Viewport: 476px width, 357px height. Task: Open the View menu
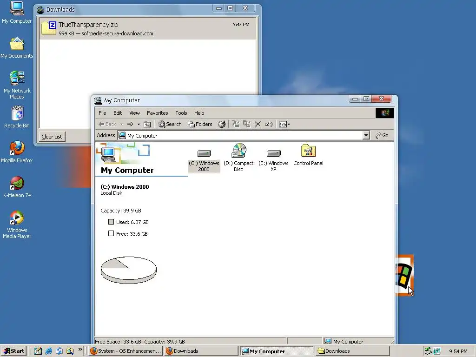coord(134,113)
